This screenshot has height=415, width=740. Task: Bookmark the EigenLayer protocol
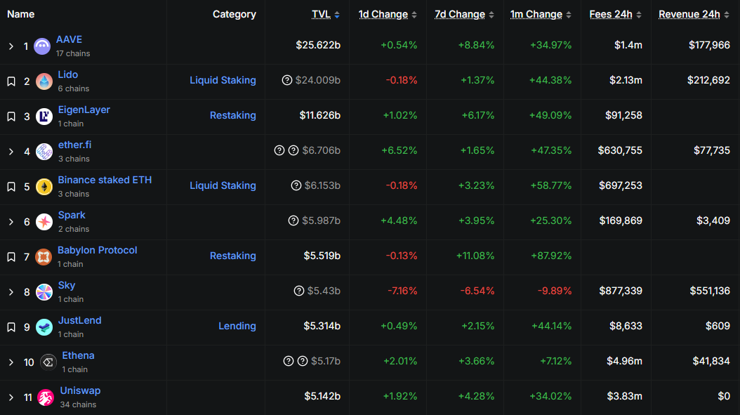[11, 117]
